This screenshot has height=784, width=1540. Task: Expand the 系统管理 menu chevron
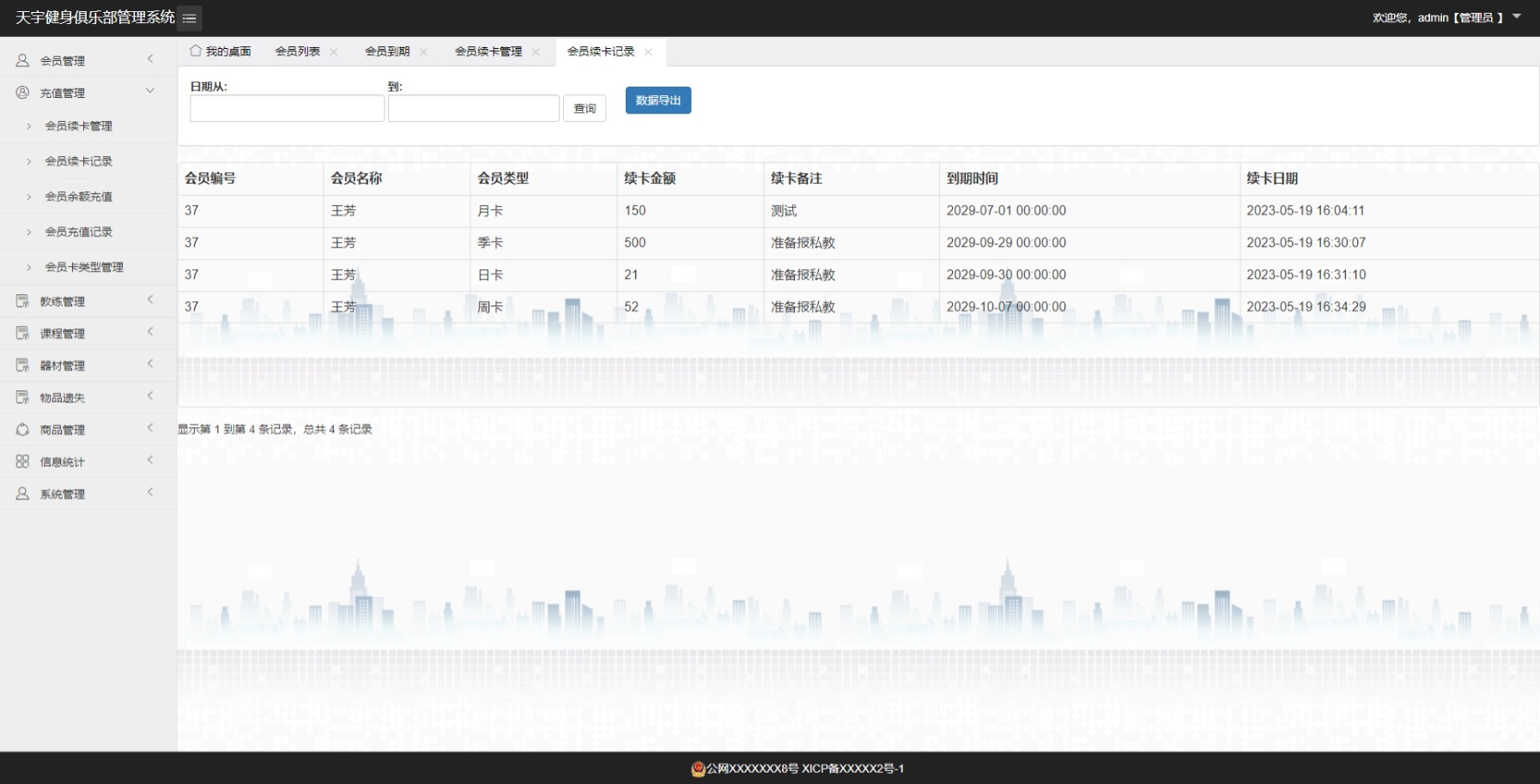pyautogui.click(x=150, y=492)
